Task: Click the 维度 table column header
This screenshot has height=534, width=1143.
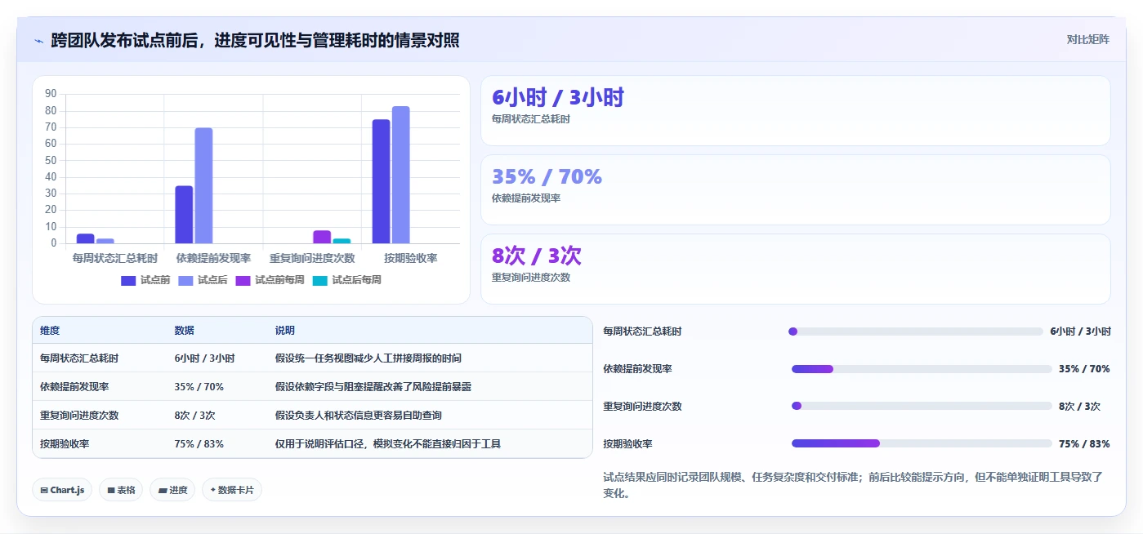Action: pos(50,331)
